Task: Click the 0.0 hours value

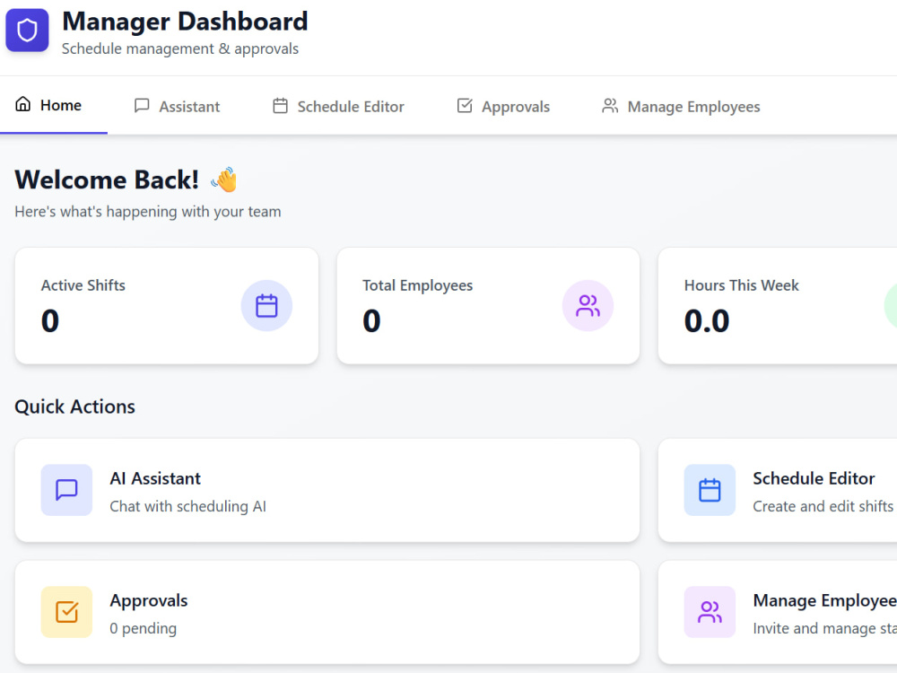Action: point(707,320)
